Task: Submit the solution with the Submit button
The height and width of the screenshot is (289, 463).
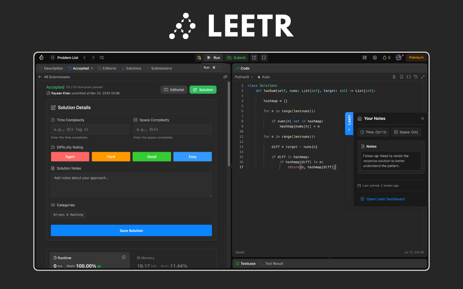Action: coord(236,57)
